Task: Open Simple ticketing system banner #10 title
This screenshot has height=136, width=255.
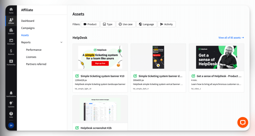Action: [x=103, y=76]
